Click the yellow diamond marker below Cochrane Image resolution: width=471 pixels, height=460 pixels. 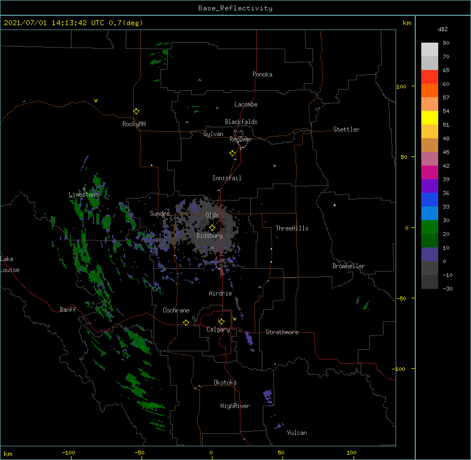(186, 322)
